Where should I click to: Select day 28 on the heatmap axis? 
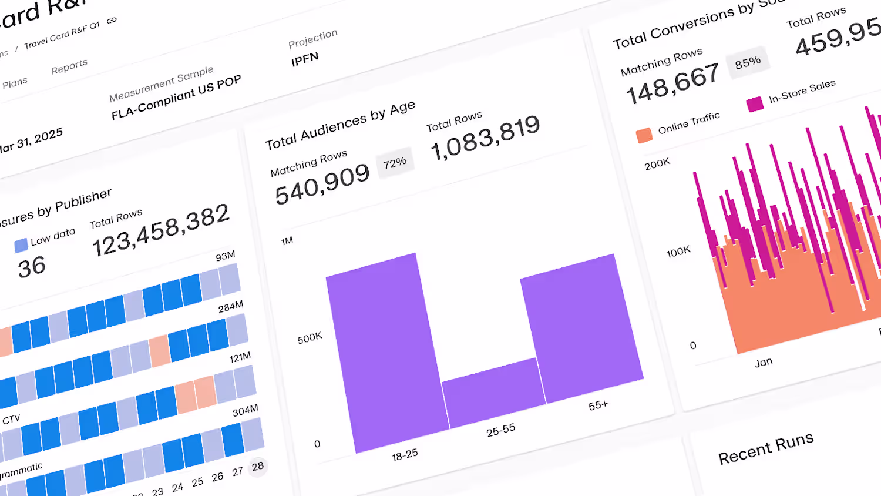coord(258,467)
